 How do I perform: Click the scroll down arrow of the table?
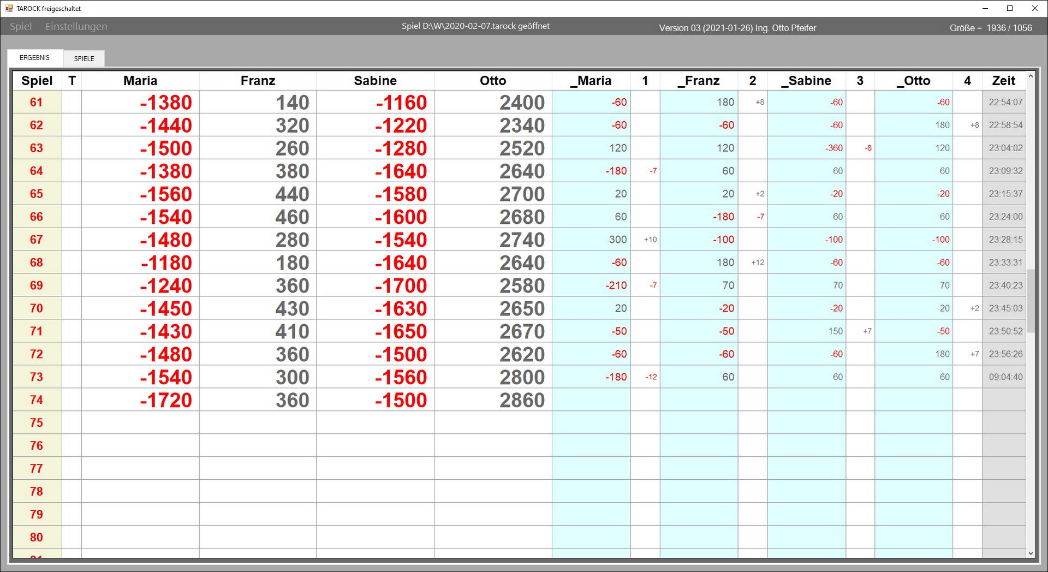[1031, 553]
